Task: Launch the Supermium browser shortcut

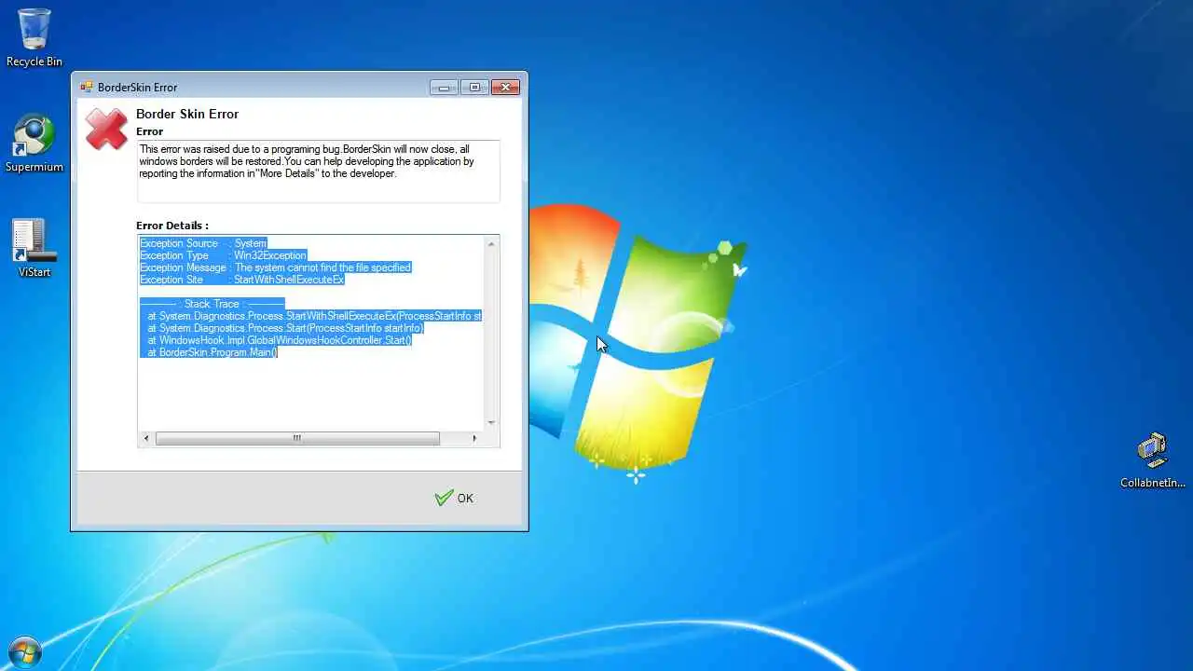Action: (x=34, y=144)
